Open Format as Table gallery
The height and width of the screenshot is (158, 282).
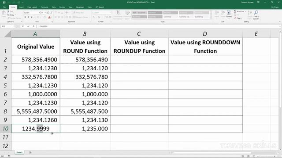point(127,15)
